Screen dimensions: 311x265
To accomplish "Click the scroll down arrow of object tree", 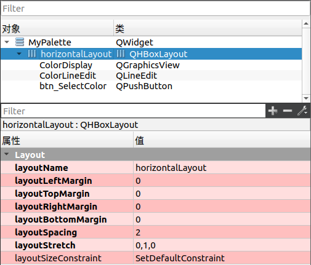I will click(x=306, y=98).
